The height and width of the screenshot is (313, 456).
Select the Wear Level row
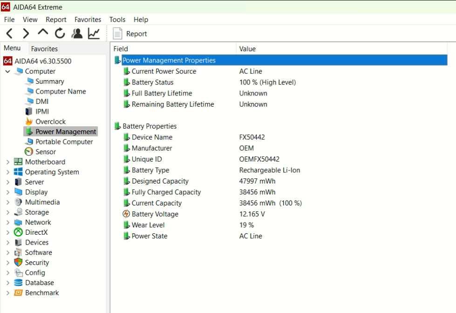148,225
